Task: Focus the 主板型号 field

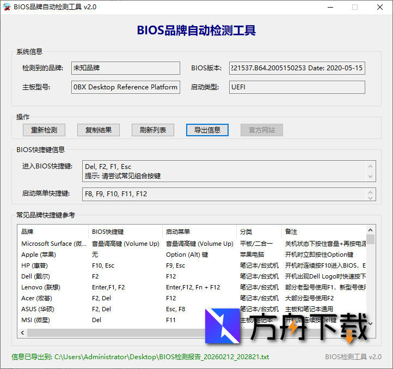Action: 126,87
